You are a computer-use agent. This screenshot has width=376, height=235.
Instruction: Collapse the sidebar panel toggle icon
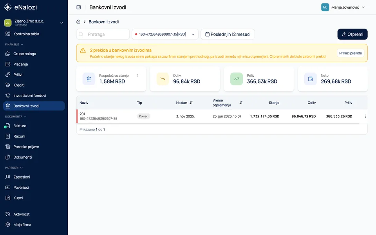tap(79, 7)
